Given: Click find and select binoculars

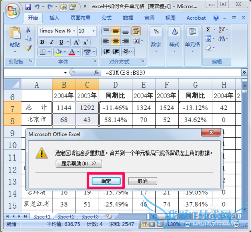Looking at the screenshot, I should tap(222, 39).
